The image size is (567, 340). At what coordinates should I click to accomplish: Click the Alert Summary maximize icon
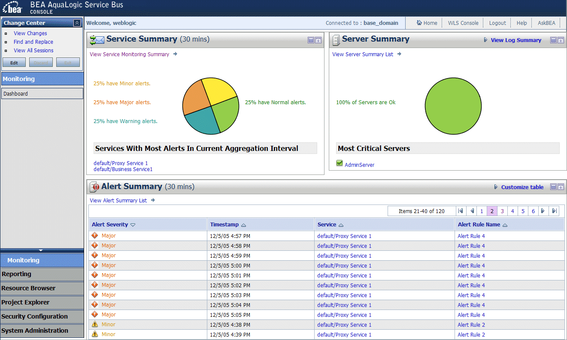pyautogui.click(x=561, y=187)
